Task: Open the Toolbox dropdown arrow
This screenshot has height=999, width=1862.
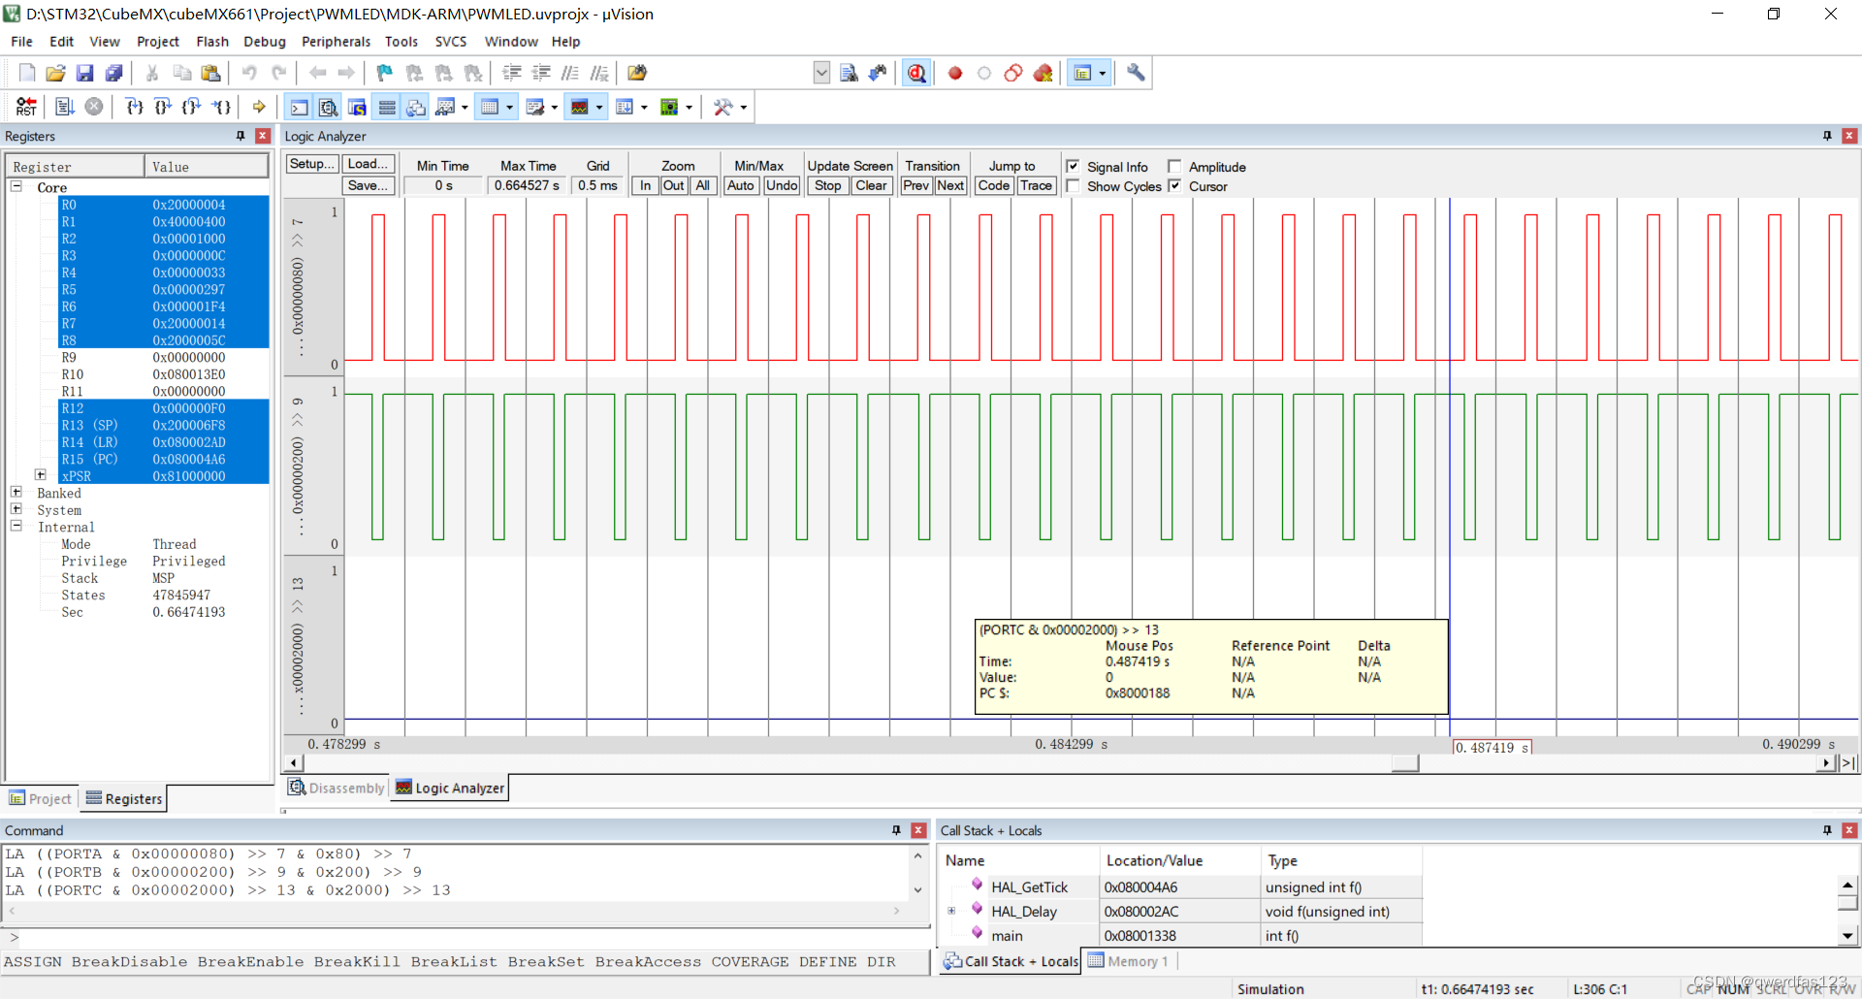Action: [743, 107]
